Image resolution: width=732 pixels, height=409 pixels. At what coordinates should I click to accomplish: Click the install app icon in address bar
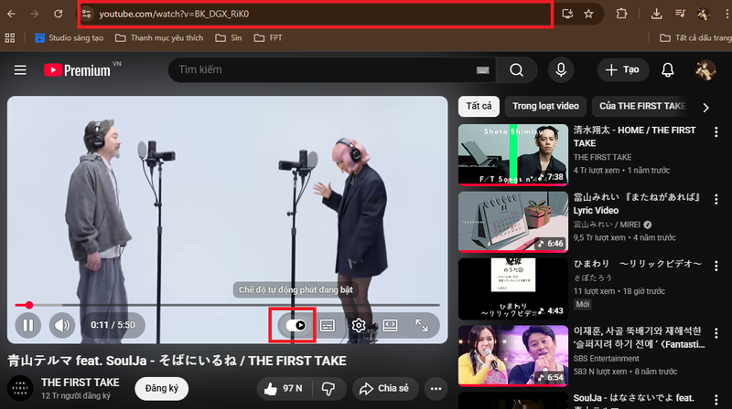(567, 14)
